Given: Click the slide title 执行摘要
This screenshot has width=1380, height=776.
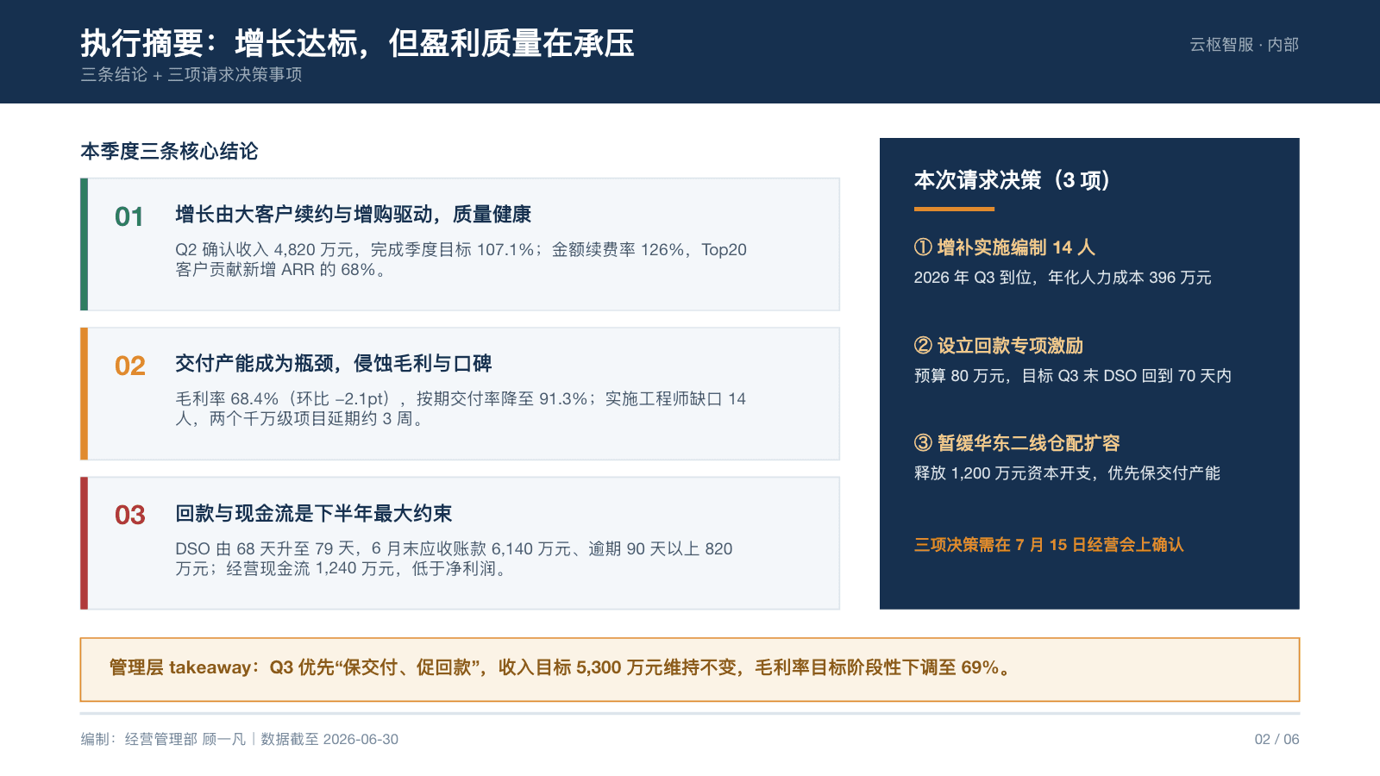Looking at the screenshot, I should [x=358, y=43].
